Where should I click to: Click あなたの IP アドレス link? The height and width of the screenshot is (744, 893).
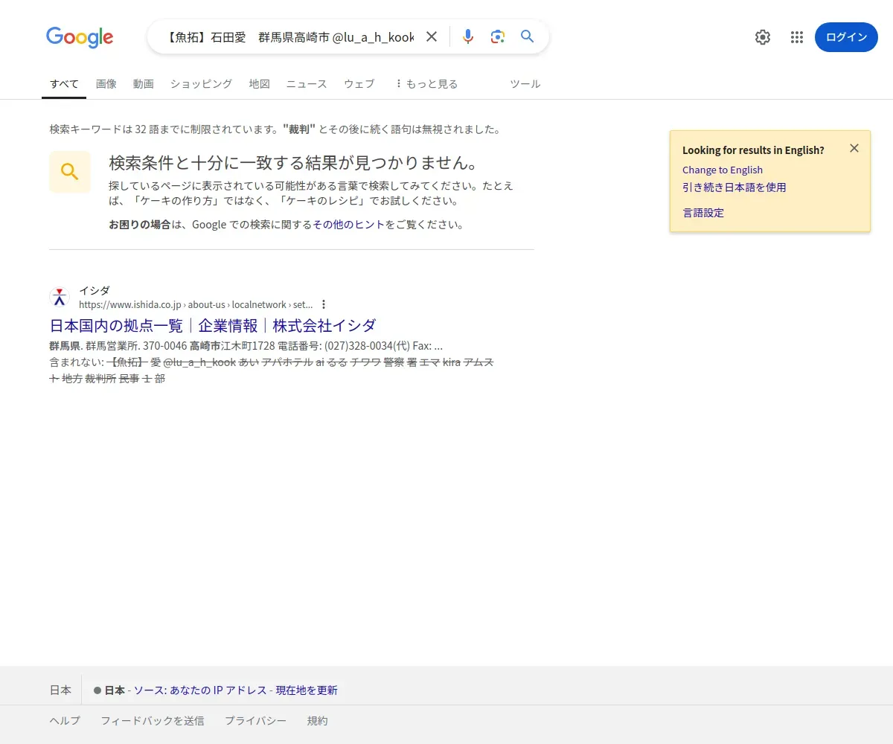point(218,690)
